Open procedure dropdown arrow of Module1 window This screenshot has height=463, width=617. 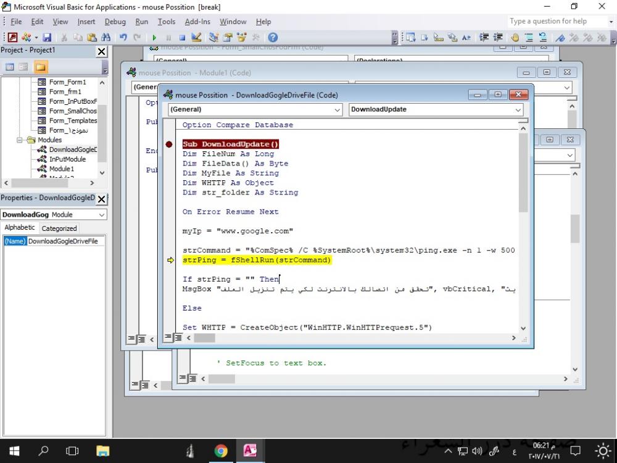click(x=566, y=88)
